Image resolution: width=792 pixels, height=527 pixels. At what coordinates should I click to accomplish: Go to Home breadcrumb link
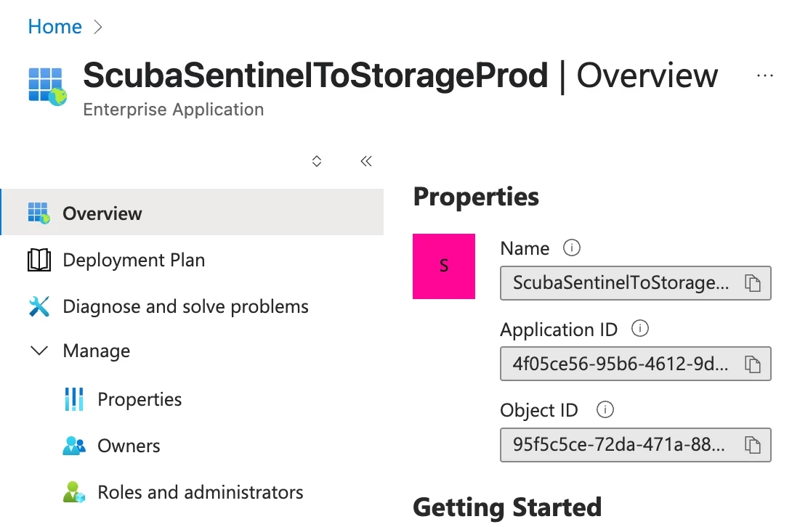54,27
